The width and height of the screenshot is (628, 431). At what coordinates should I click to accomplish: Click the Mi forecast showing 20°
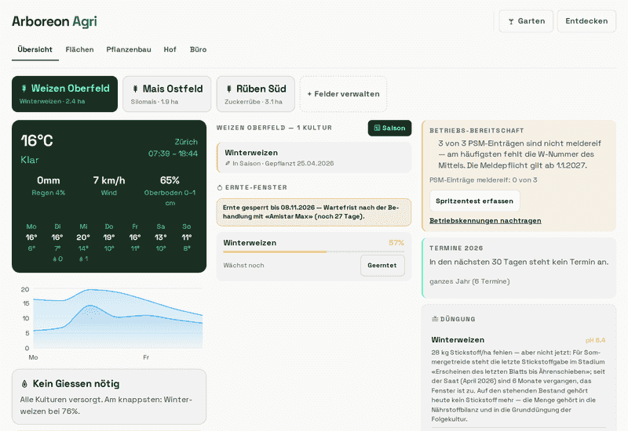(x=83, y=237)
